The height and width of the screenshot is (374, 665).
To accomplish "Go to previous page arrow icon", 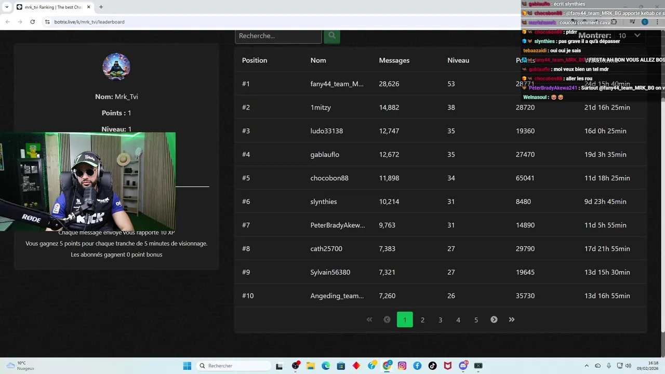I will tap(387, 319).
